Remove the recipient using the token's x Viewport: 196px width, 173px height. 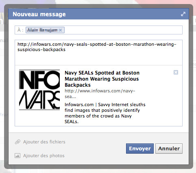61,30
